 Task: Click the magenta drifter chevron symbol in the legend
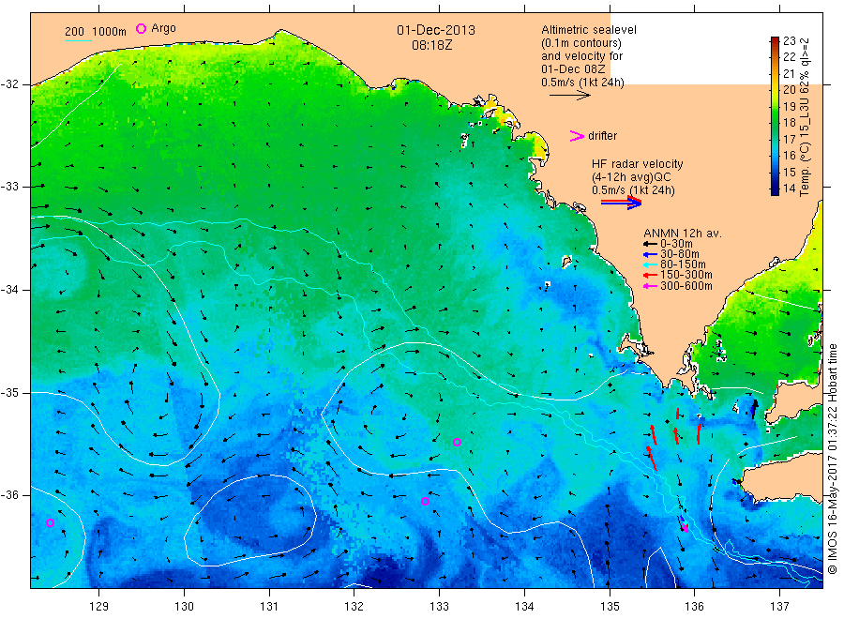(577, 136)
